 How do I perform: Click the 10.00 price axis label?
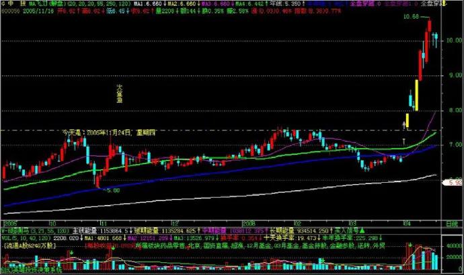[x=454, y=40]
